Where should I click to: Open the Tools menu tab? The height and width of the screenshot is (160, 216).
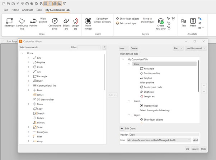tap(39, 10)
